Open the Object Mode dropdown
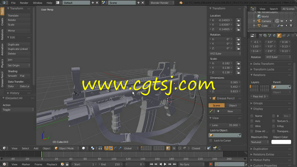This screenshot has width=297, height=167. tap(66, 148)
